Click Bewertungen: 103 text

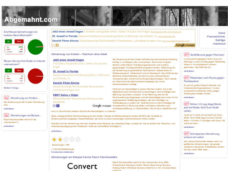point(61,145)
